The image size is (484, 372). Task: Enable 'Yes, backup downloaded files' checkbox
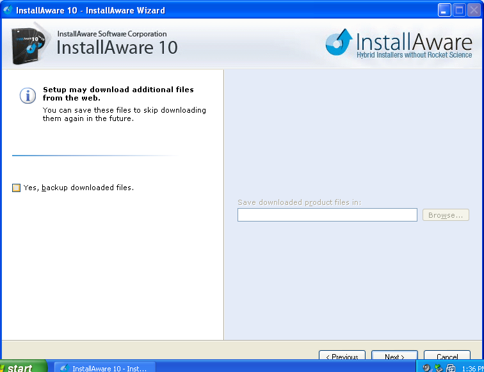[x=17, y=188]
